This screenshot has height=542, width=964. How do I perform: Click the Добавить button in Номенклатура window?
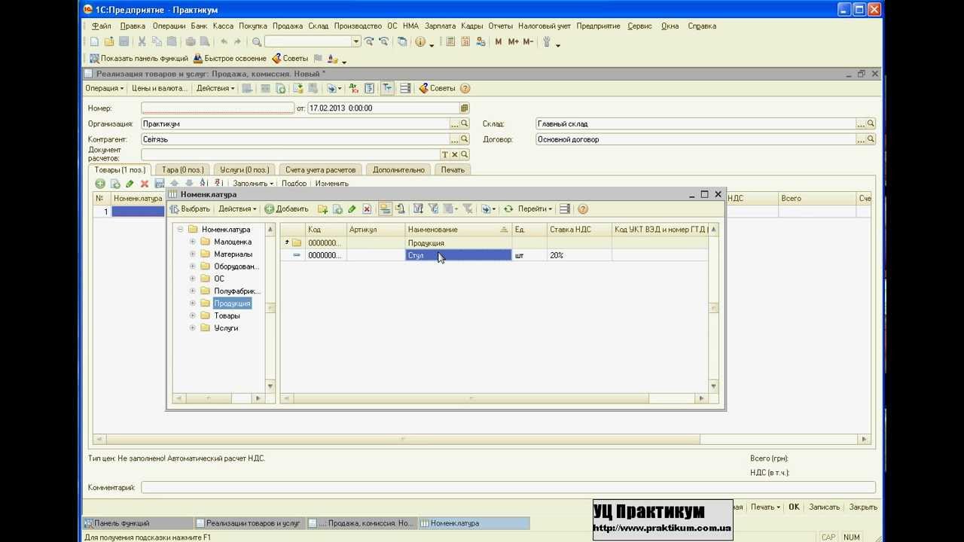pos(287,209)
